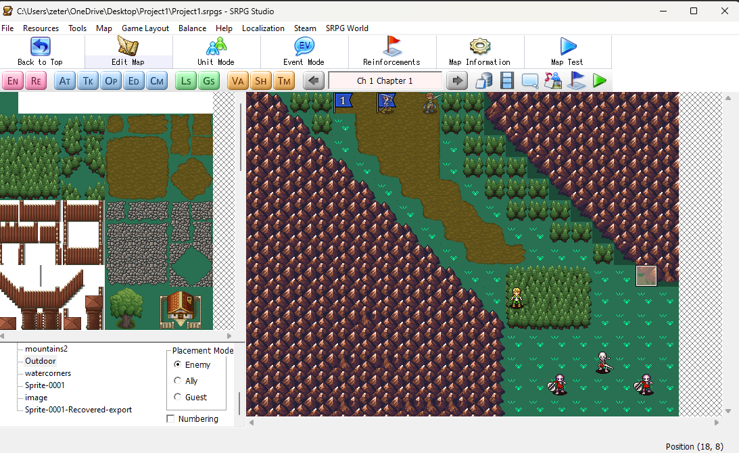The width and height of the screenshot is (739, 453).
Task: Select the Sprite-0001 tileset
Action: 45,385
